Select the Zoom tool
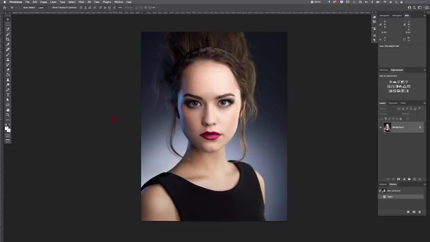This screenshot has height=242, width=430. point(8,115)
